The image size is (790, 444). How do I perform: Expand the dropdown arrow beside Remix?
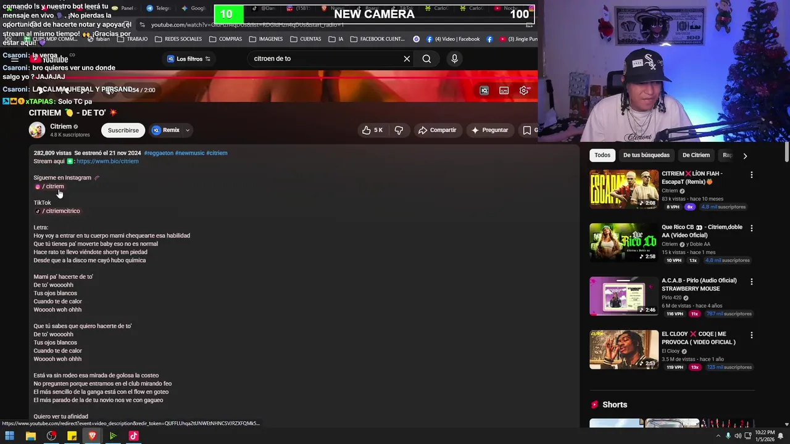coord(187,130)
